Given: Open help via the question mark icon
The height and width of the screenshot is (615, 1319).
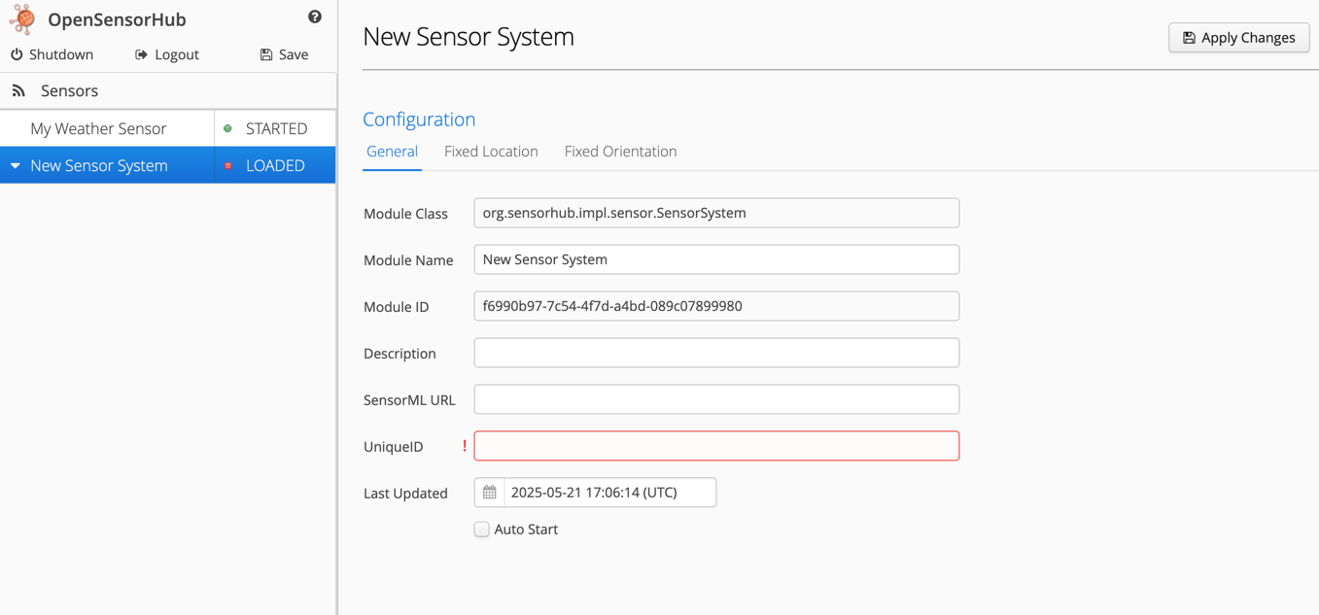Looking at the screenshot, I should click(314, 17).
